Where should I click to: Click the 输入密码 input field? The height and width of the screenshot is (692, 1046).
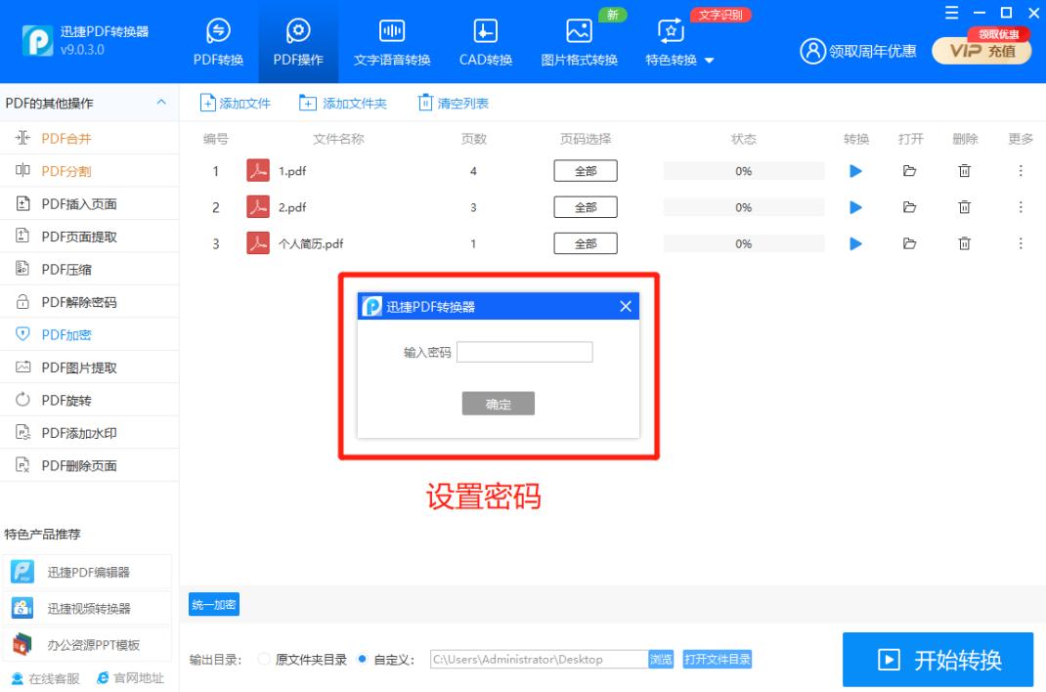click(525, 352)
